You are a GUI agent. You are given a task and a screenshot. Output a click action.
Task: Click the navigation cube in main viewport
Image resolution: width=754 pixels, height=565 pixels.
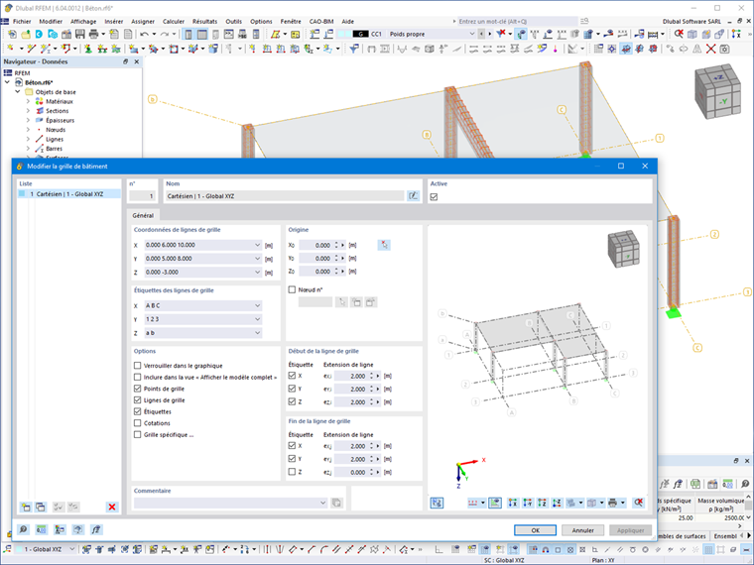pos(717,91)
